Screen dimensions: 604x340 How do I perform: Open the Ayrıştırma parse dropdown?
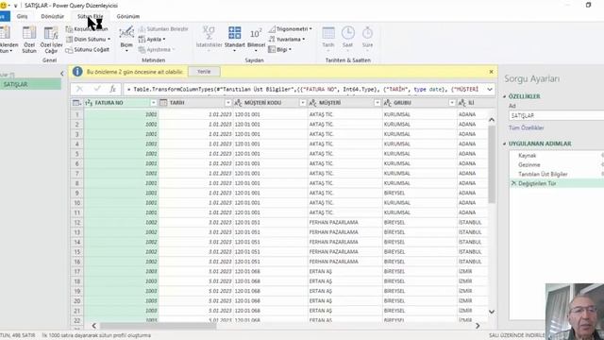pos(156,50)
